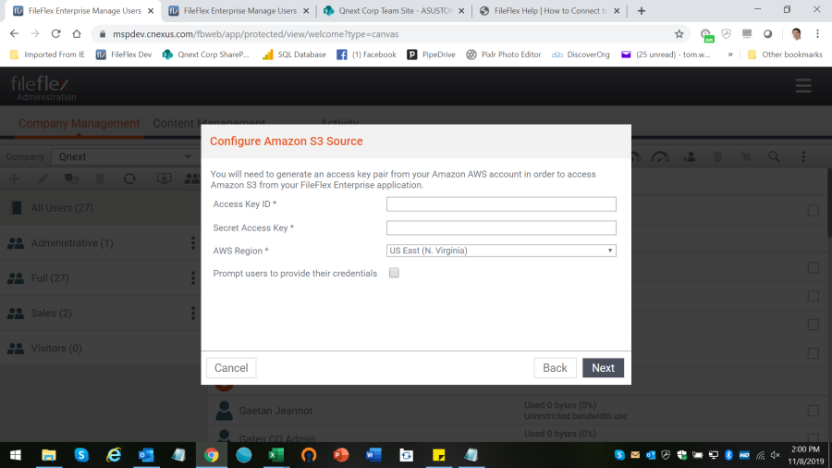Click the monitor lock icon
This screenshot has height=468, width=832.
pos(165,179)
